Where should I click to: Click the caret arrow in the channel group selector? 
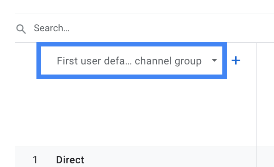214,60
